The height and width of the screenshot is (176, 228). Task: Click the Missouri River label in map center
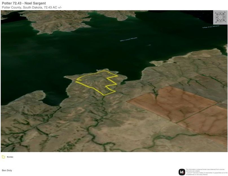coord(128,39)
